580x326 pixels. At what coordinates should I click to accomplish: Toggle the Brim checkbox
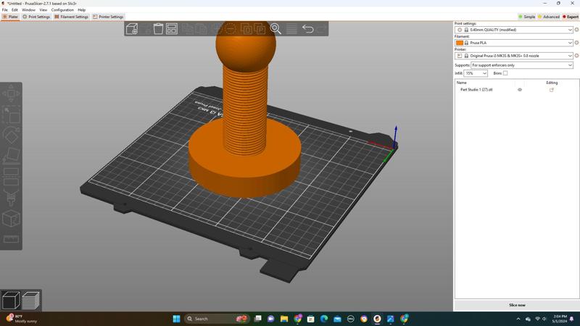click(x=505, y=73)
